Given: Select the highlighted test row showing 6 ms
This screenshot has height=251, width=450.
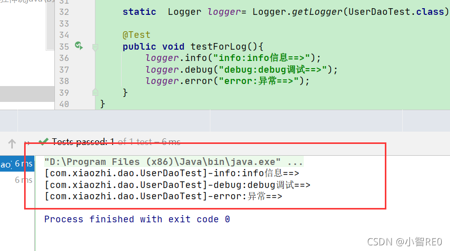Looking at the screenshot, I should [x=17, y=164].
